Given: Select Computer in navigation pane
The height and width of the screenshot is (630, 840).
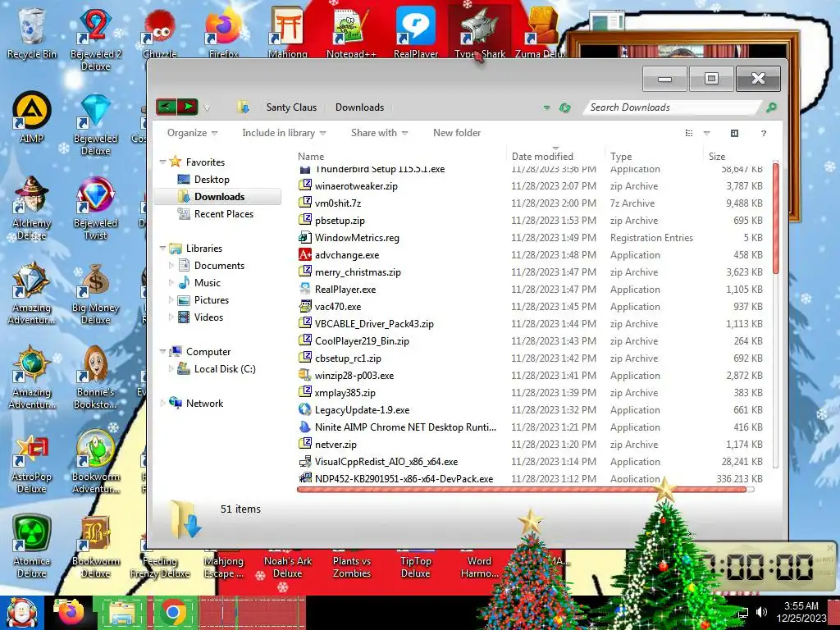Looking at the screenshot, I should [208, 351].
